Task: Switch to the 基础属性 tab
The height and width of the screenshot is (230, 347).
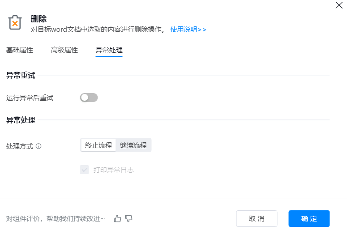Action: [20, 50]
